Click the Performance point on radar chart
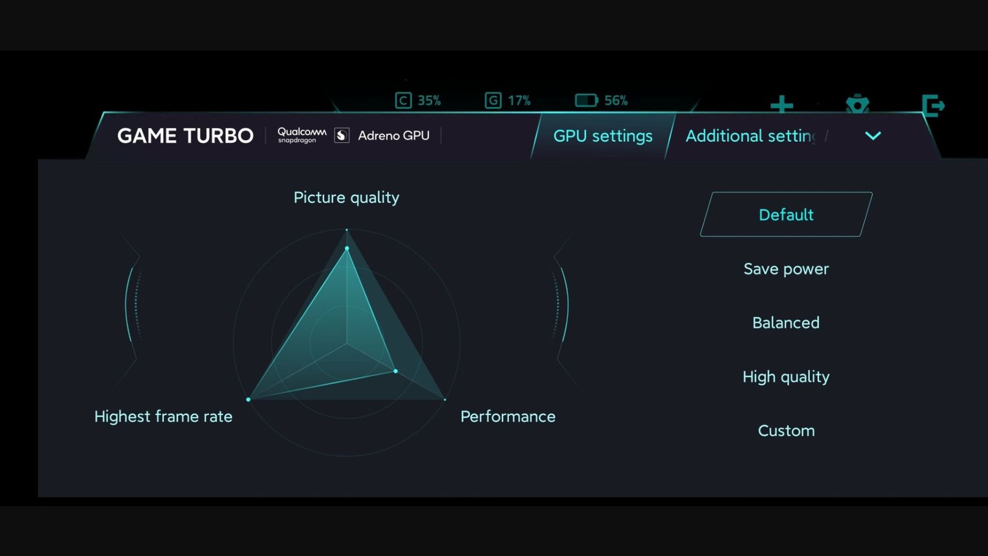This screenshot has width=988, height=556. (x=396, y=371)
